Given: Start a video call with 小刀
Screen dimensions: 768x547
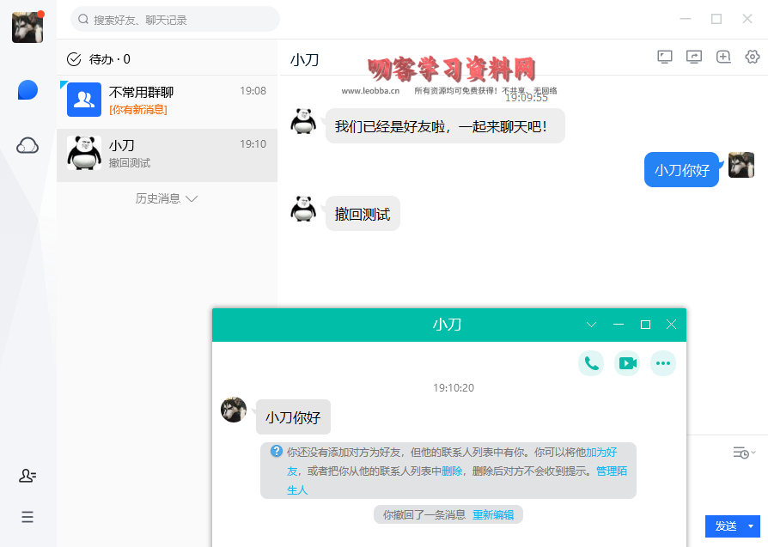Looking at the screenshot, I should pos(627,363).
